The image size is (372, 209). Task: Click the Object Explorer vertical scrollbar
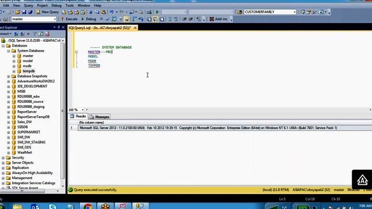pos(63,111)
